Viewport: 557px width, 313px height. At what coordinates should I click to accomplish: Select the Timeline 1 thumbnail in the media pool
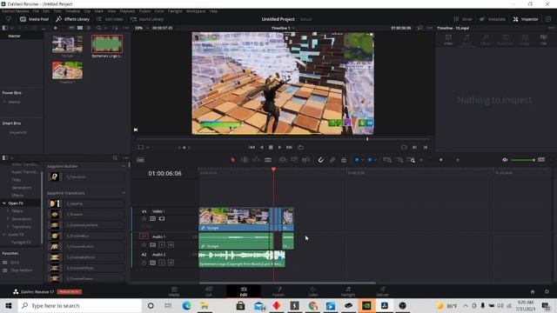click(67, 70)
